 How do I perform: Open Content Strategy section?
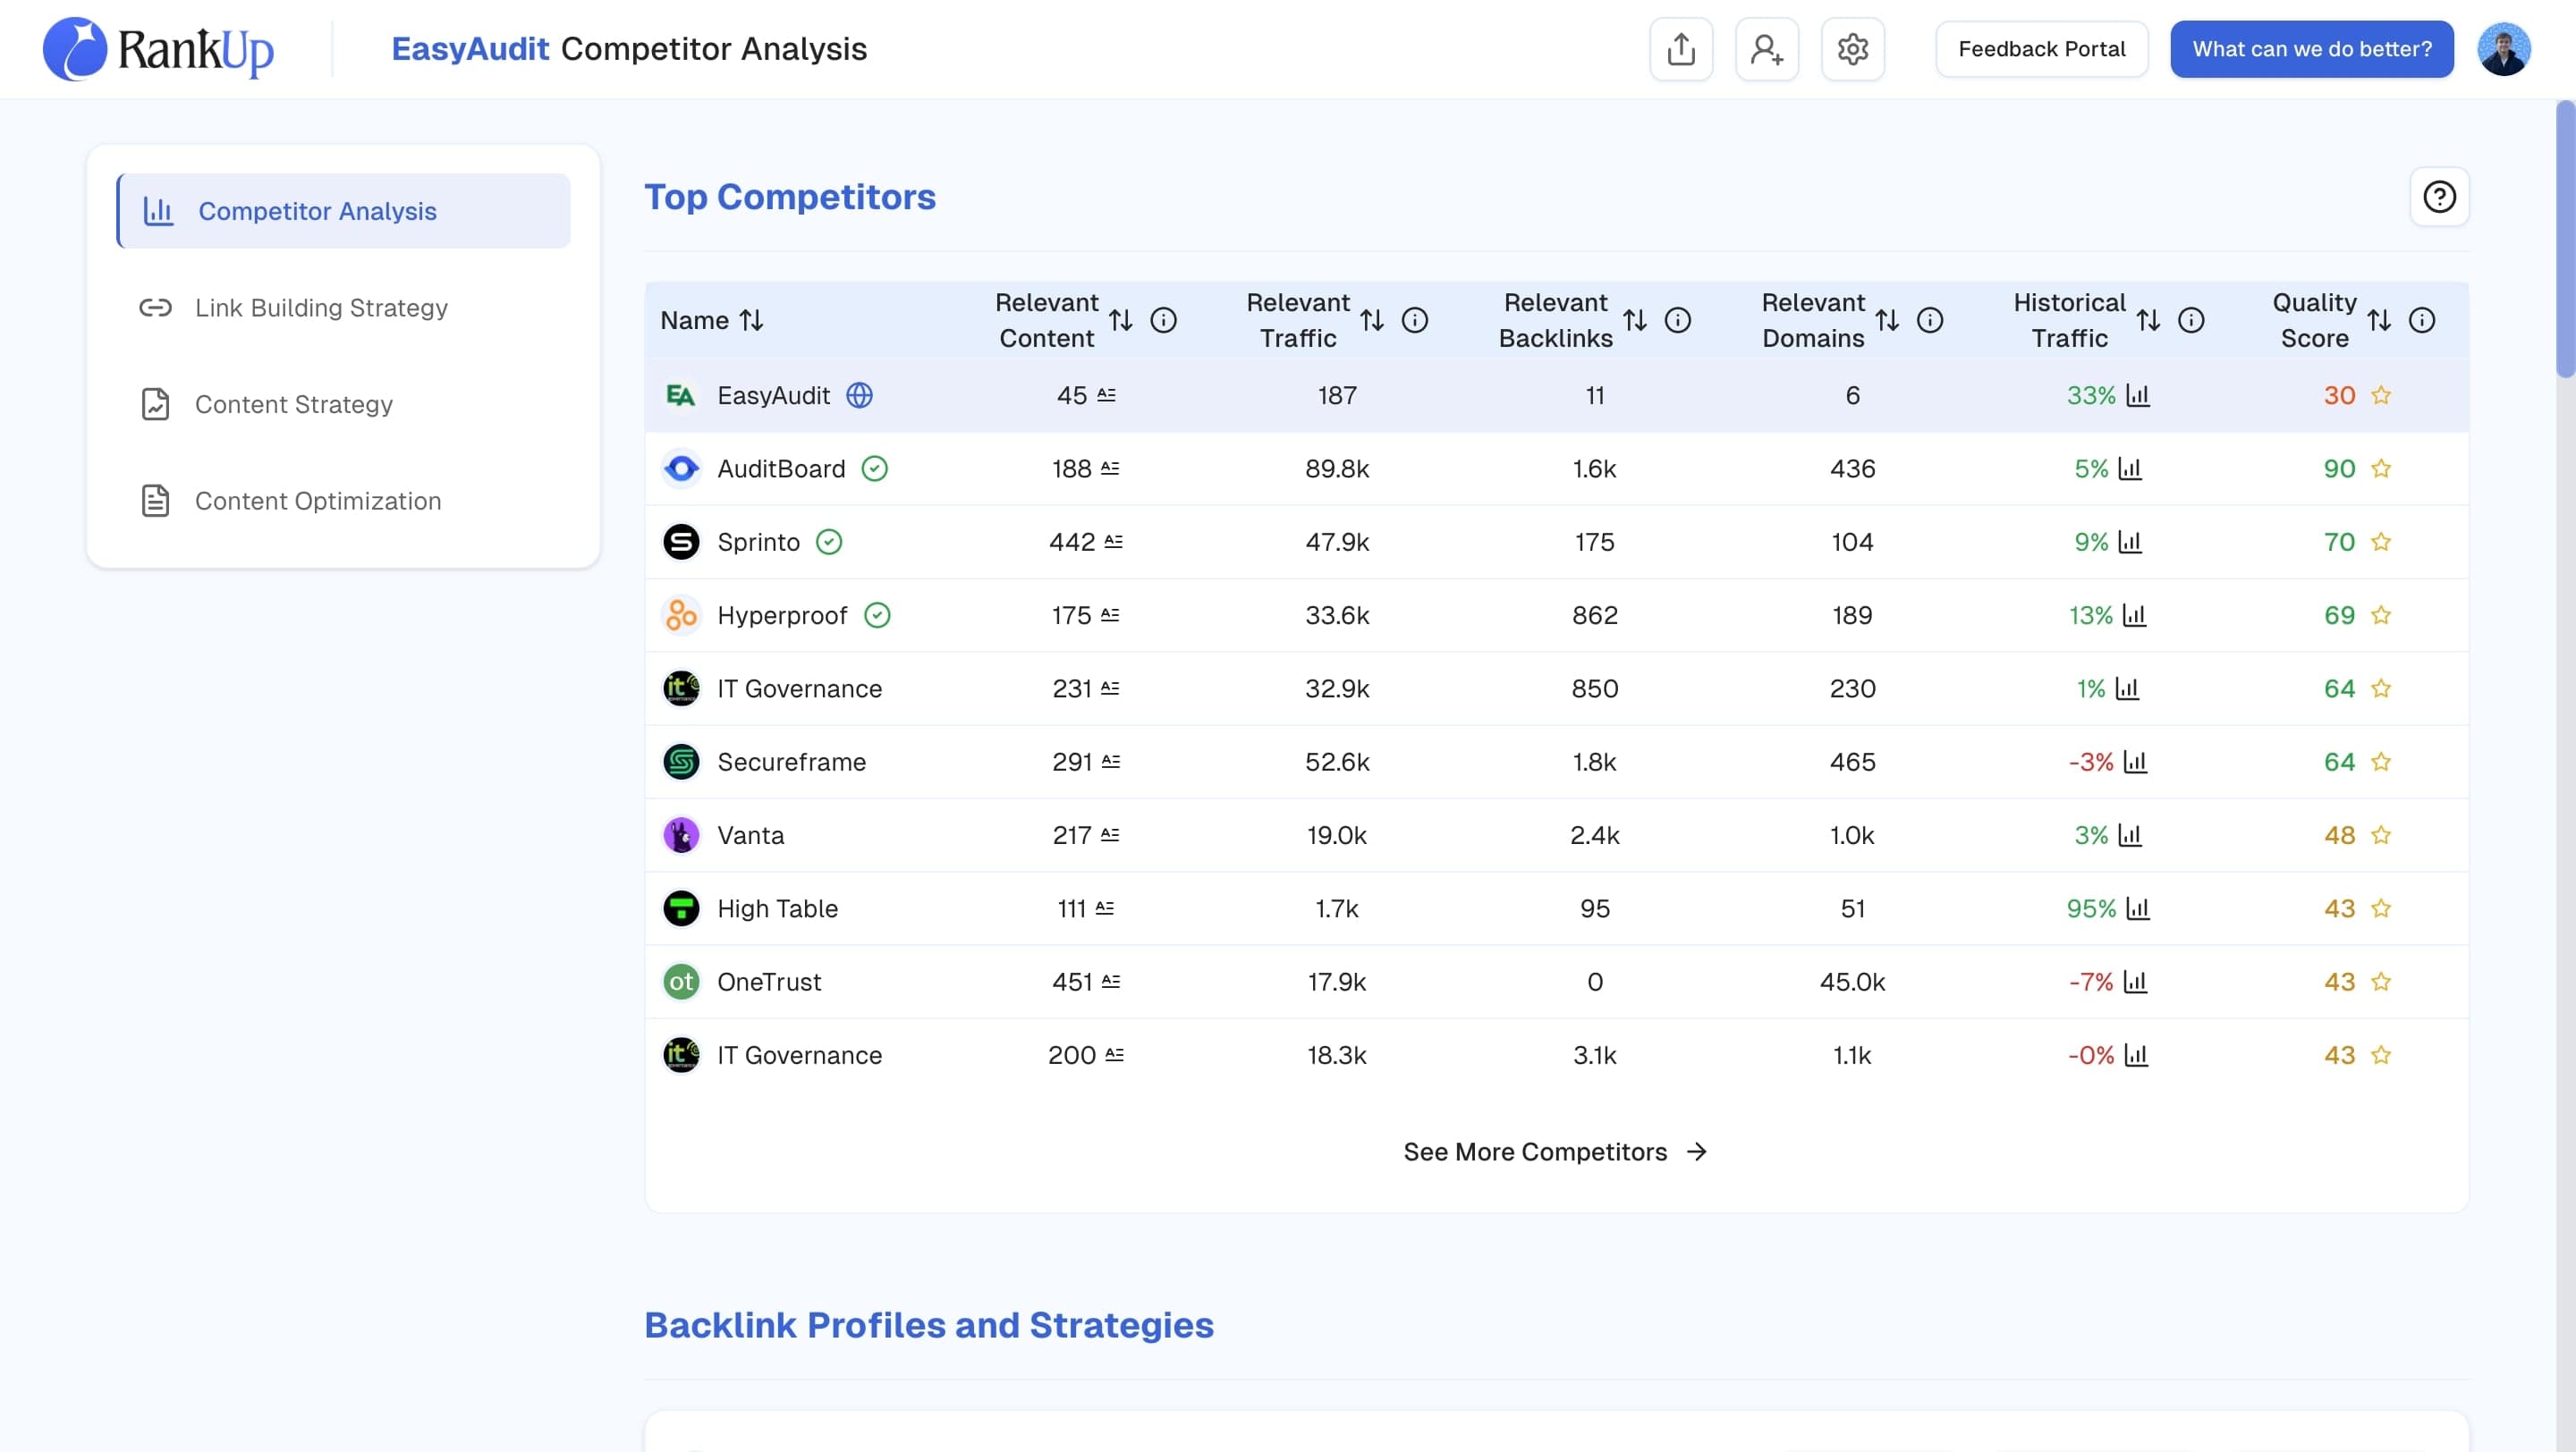(x=344, y=405)
